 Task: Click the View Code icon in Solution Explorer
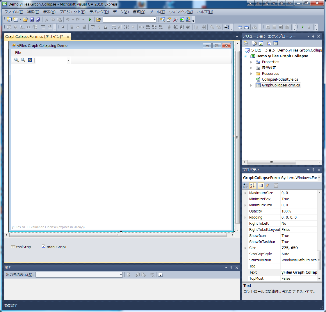click(x=269, y=43)
